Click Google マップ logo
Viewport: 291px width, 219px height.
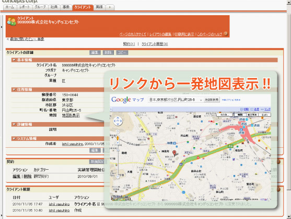[x=127, y=100]
